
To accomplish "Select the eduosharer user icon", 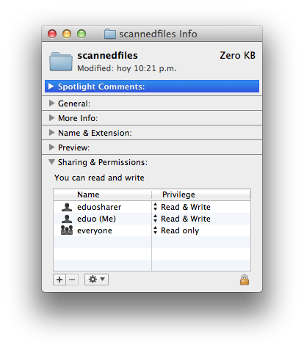I will point(67,207).
